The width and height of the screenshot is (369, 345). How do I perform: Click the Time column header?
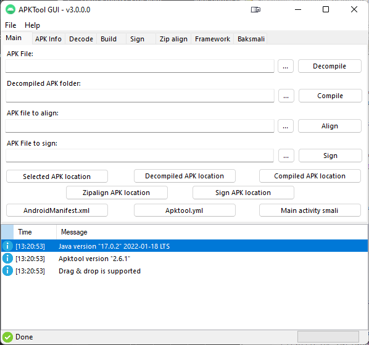(35, 232)
